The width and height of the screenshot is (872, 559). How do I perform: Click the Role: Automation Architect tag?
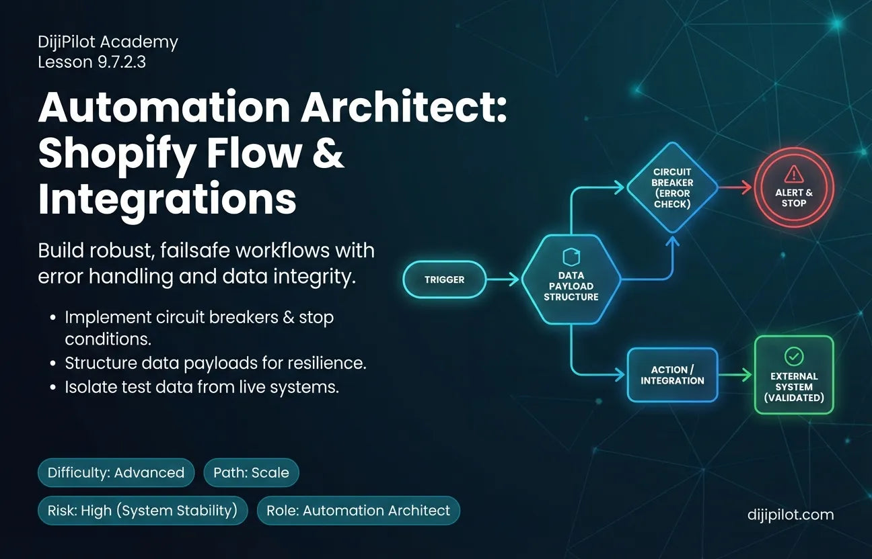(x=358, y=511)
